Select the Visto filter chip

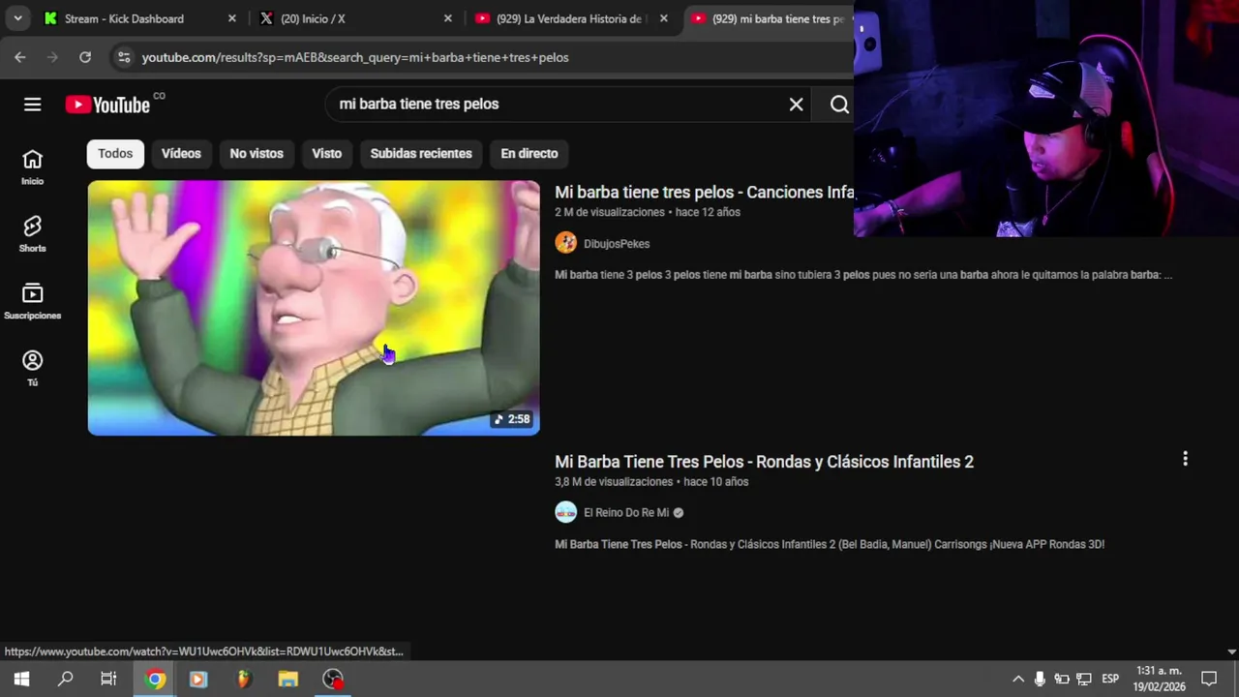[x=327, y=153]
